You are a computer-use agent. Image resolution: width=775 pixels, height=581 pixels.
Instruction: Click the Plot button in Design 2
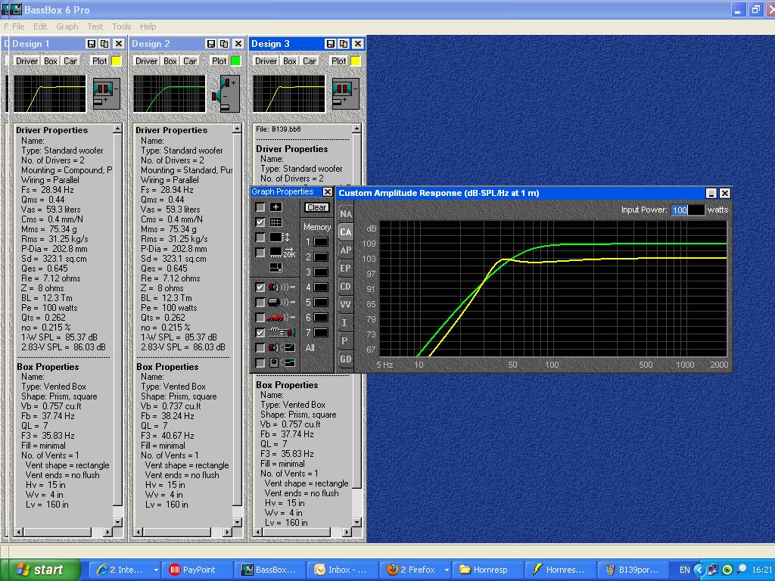tap(219, 61)
